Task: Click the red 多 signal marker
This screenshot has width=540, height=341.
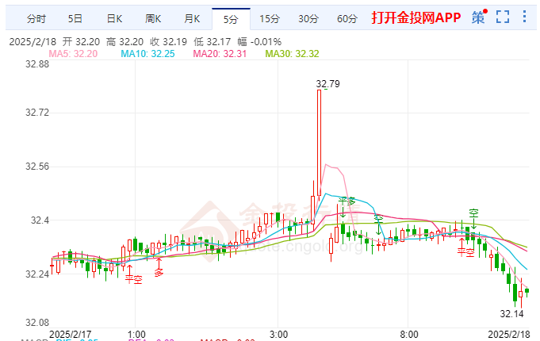Action: (x=159, y=273)
